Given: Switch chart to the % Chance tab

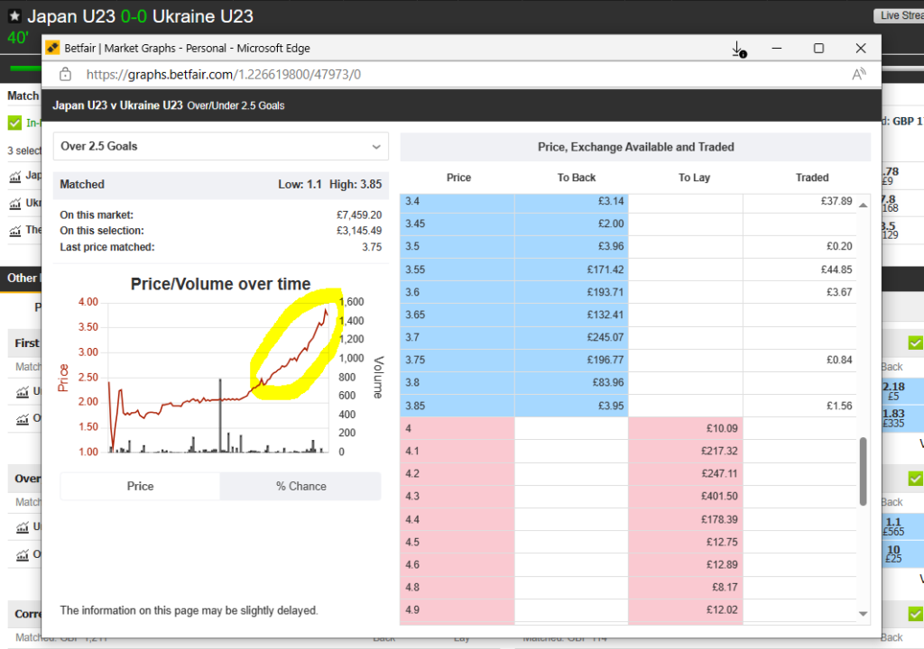Looking at the screenshot, I should pyautogui.click(x=300, y=486).
